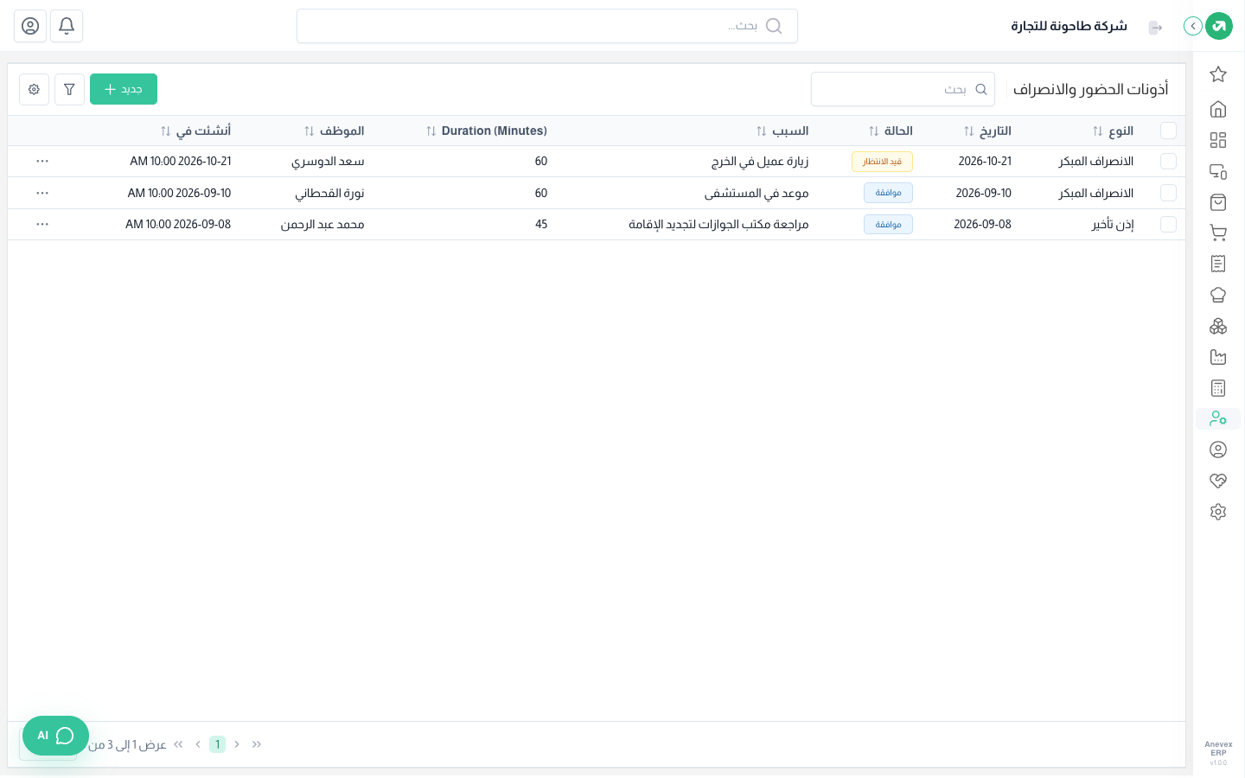Open the settings gear in sidebar
This screenshot has width=1245, height=778.
pos(1218,512)
